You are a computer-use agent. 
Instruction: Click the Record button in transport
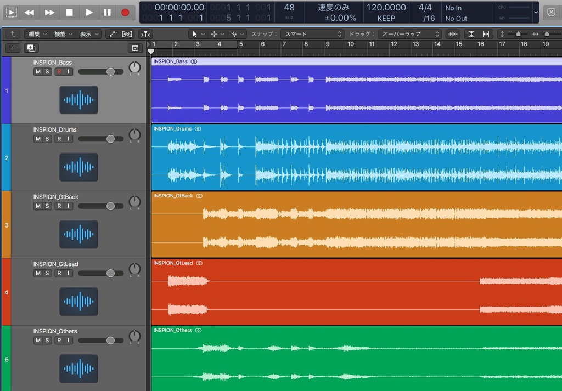coord(125,12)
